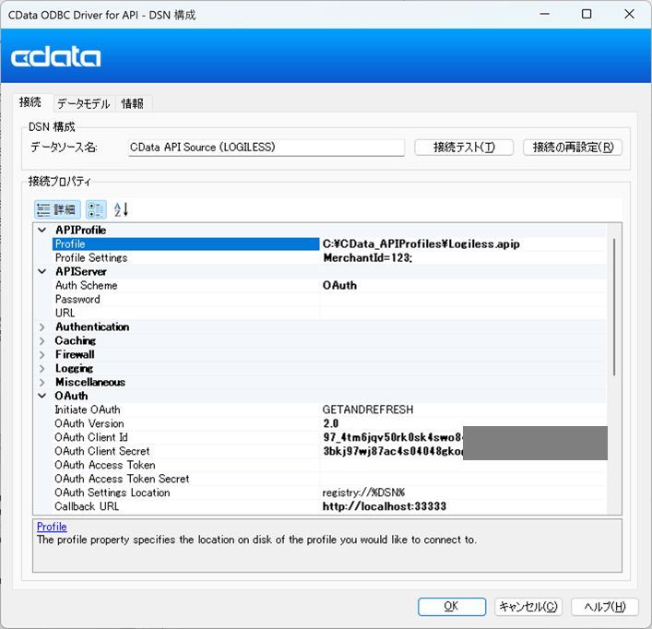652x629 pixels.
Task: Sort properties alphabetically with A-Z icon
Action: coord(121,209)
